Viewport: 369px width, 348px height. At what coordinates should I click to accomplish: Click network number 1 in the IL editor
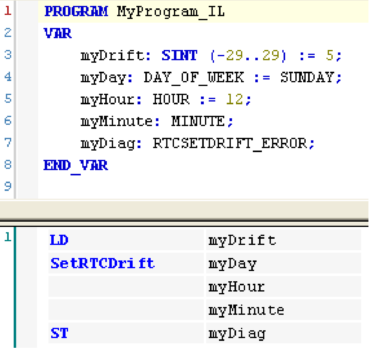(7, 237)
